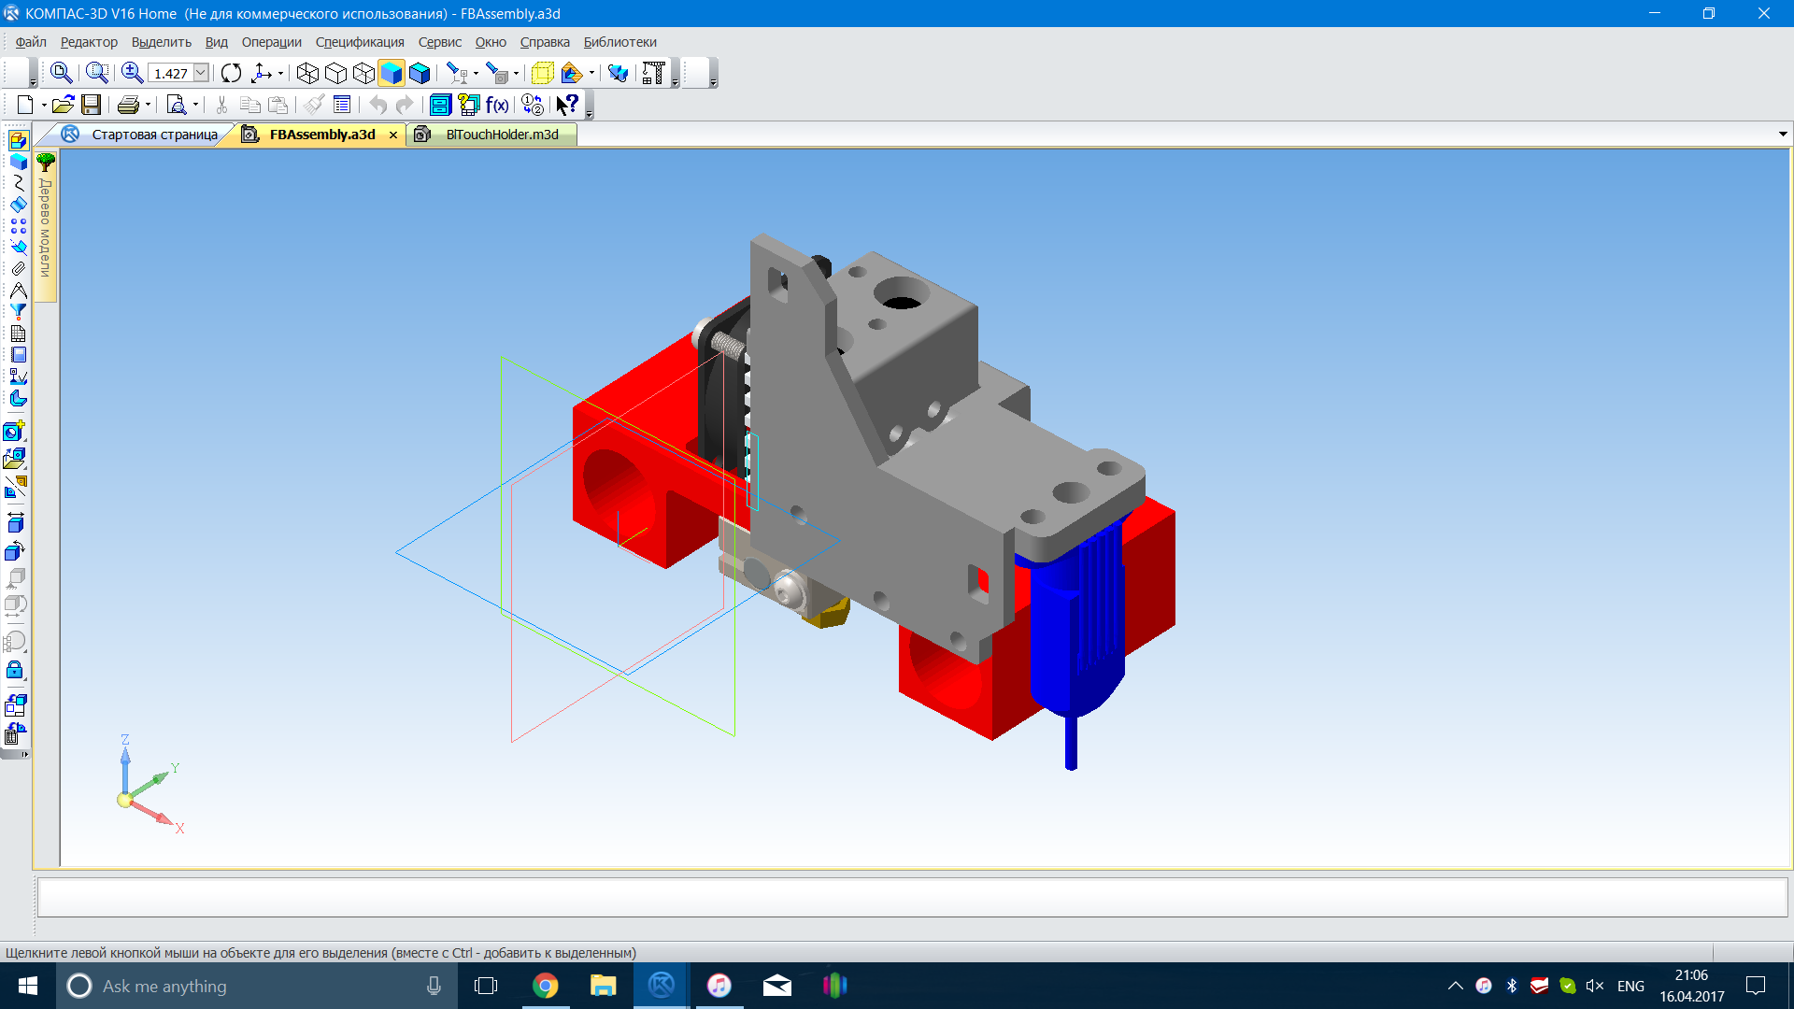Open dropdown next to section view icon

click(x=591, y=74)
